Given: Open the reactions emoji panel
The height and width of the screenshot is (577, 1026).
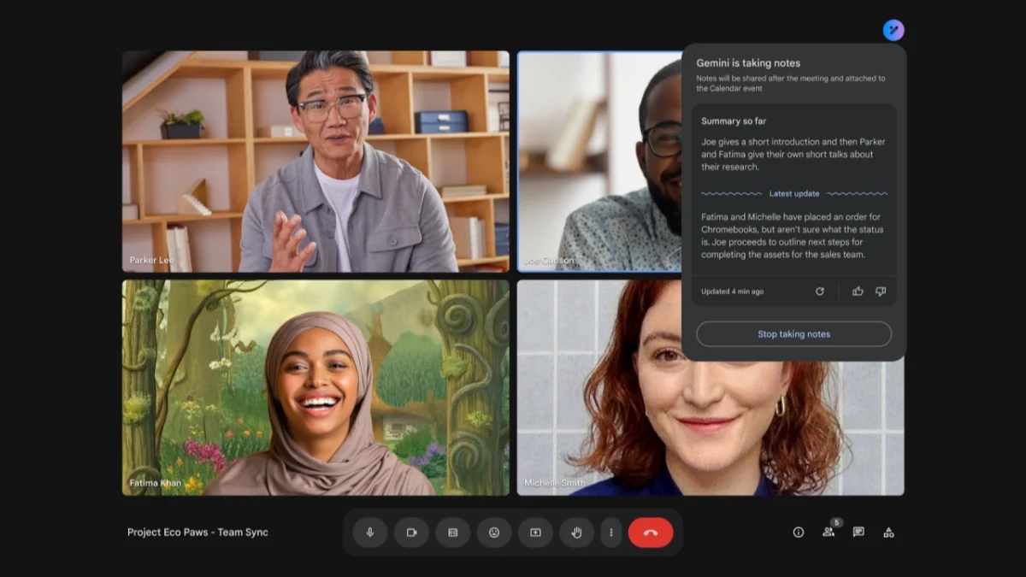Looking at the screenshot, I should pyautogui.click(x=494, y=532).
